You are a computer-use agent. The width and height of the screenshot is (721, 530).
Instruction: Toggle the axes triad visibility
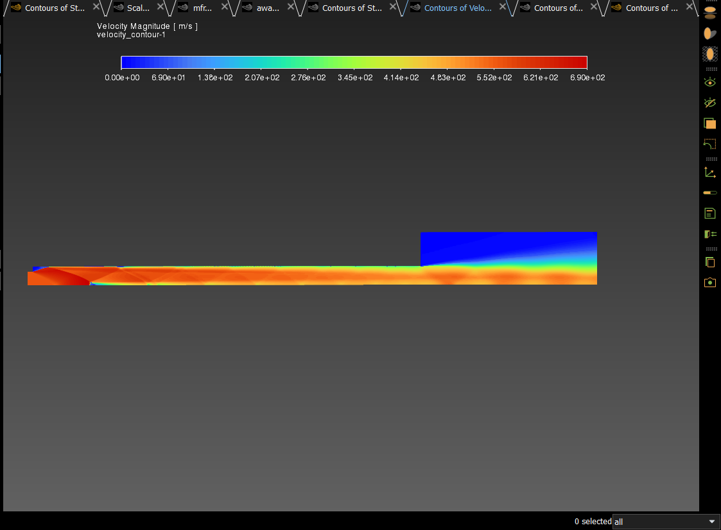[709, 172]
